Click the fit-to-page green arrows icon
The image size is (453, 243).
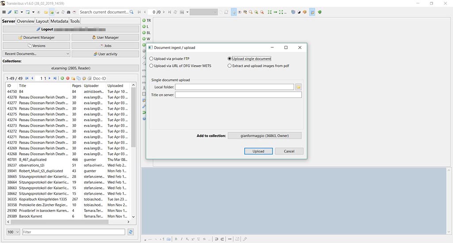[269, 12]
